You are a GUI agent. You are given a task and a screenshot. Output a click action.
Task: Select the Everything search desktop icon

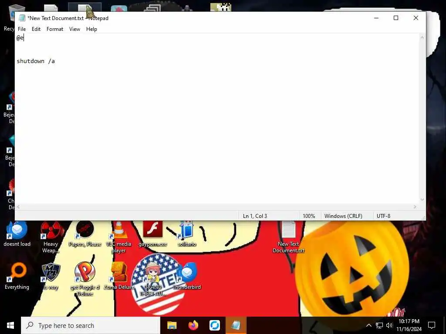click(17, 276)
